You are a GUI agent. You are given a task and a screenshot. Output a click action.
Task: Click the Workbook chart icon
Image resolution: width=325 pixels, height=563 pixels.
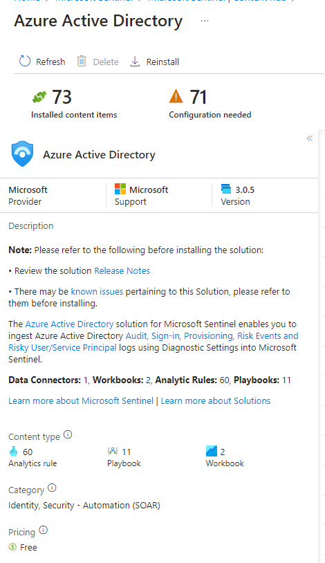tap(212, 451)
